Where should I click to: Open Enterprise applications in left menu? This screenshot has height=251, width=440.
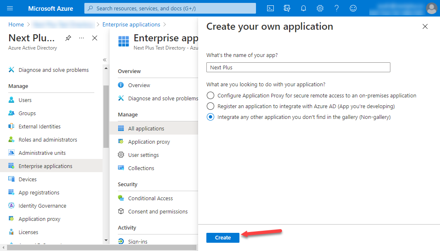coord(51,166)
